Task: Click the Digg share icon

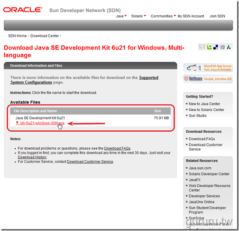Action: click(222, 47)
